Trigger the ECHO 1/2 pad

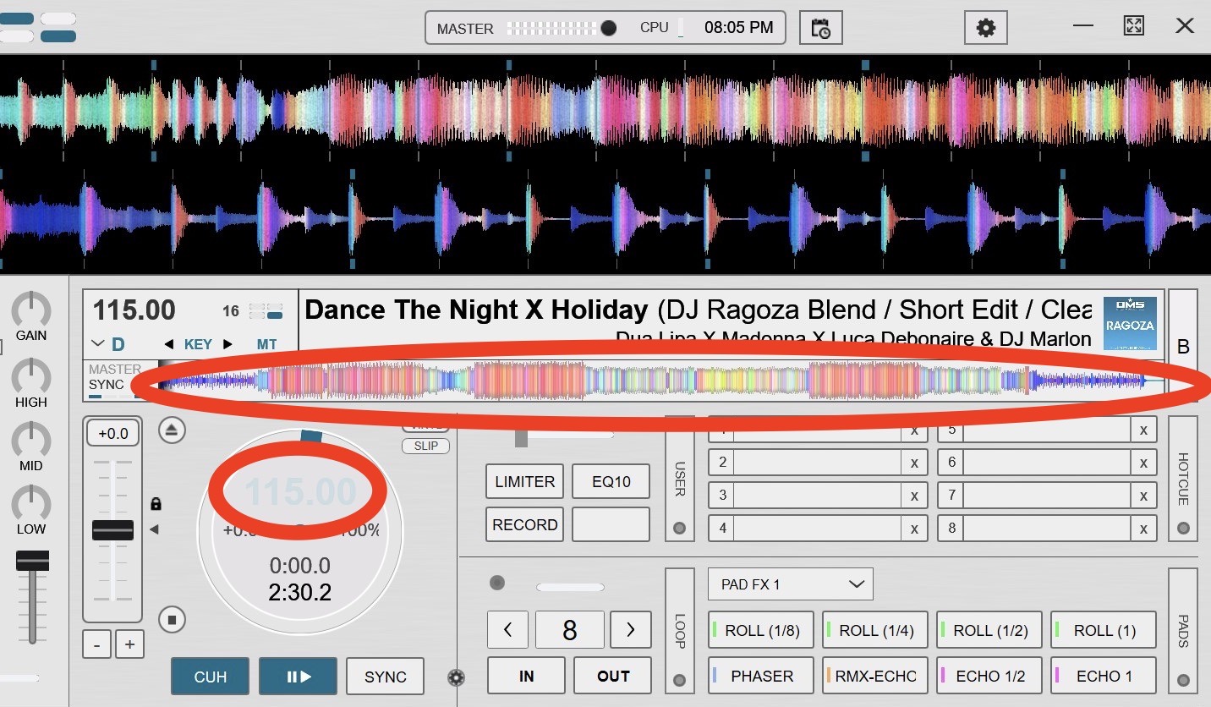[x=989, y=676]
